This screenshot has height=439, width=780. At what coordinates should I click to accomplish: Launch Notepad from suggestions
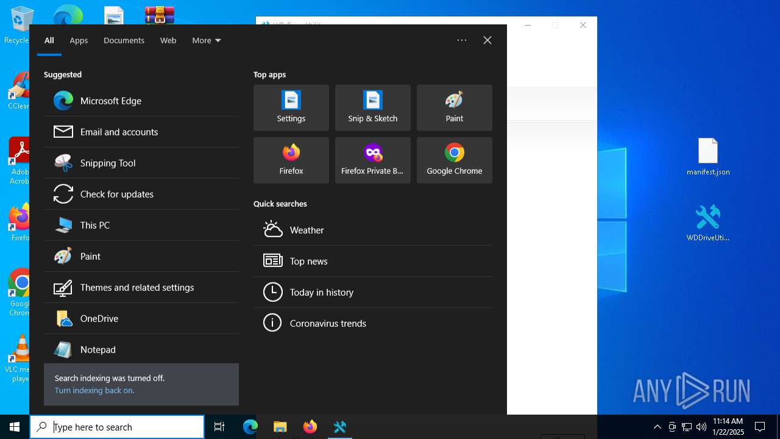click(x=141, y=349)
